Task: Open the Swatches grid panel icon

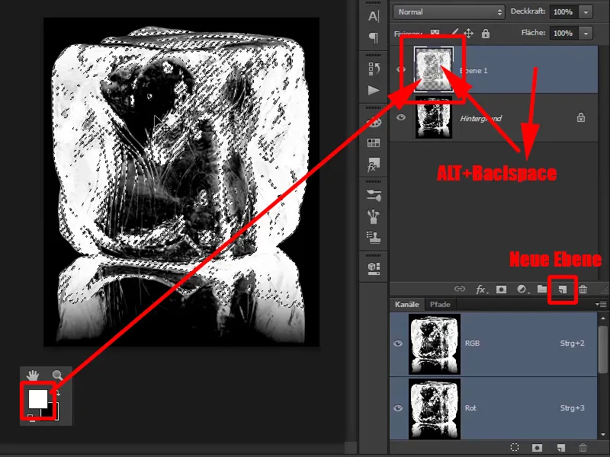Action: coord(374,142)
